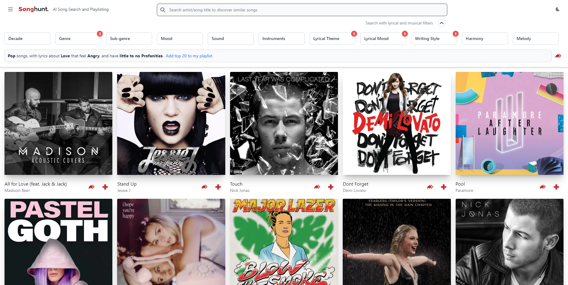This screenshot has width=568, height=285.
Task: Open Fearless Taylor's Version cover
Action: tap(397, 242)
